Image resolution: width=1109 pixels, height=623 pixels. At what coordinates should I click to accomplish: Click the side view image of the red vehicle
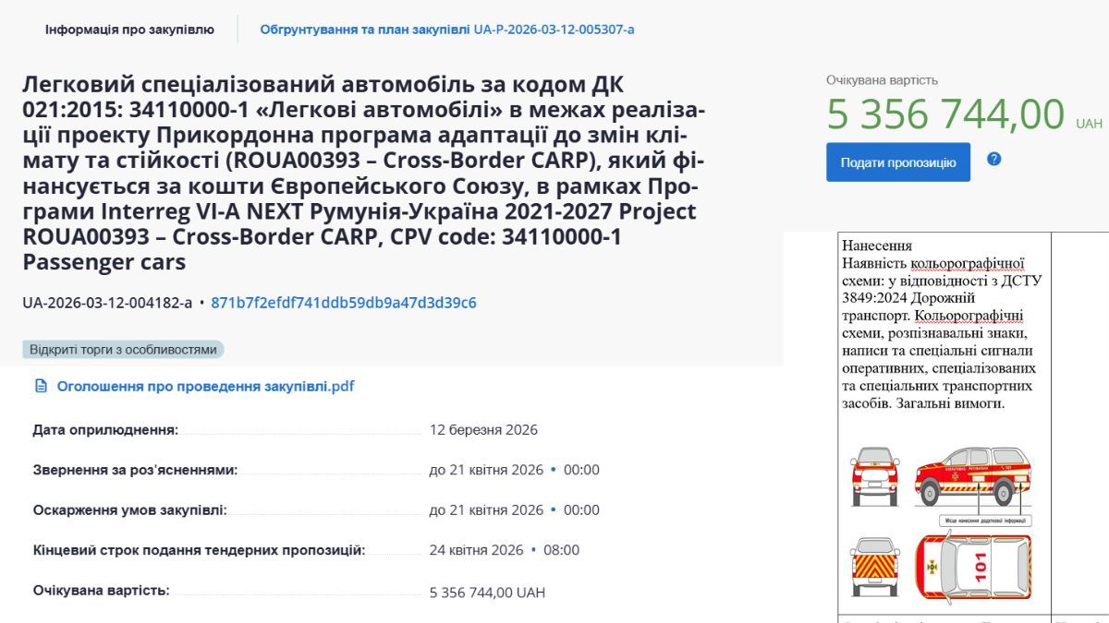pos(973,475)
